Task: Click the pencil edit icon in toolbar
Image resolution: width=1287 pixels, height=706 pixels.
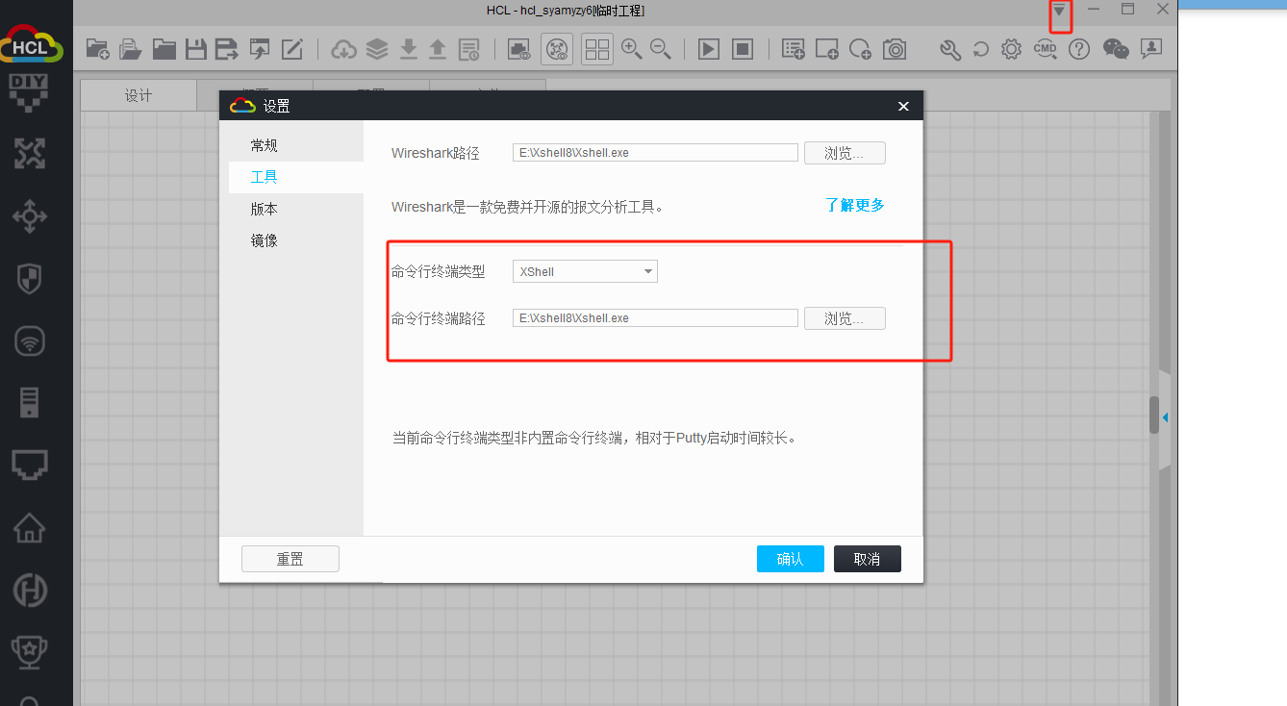Action: [x=292, y=49]
